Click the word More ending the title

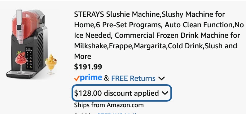82,56
